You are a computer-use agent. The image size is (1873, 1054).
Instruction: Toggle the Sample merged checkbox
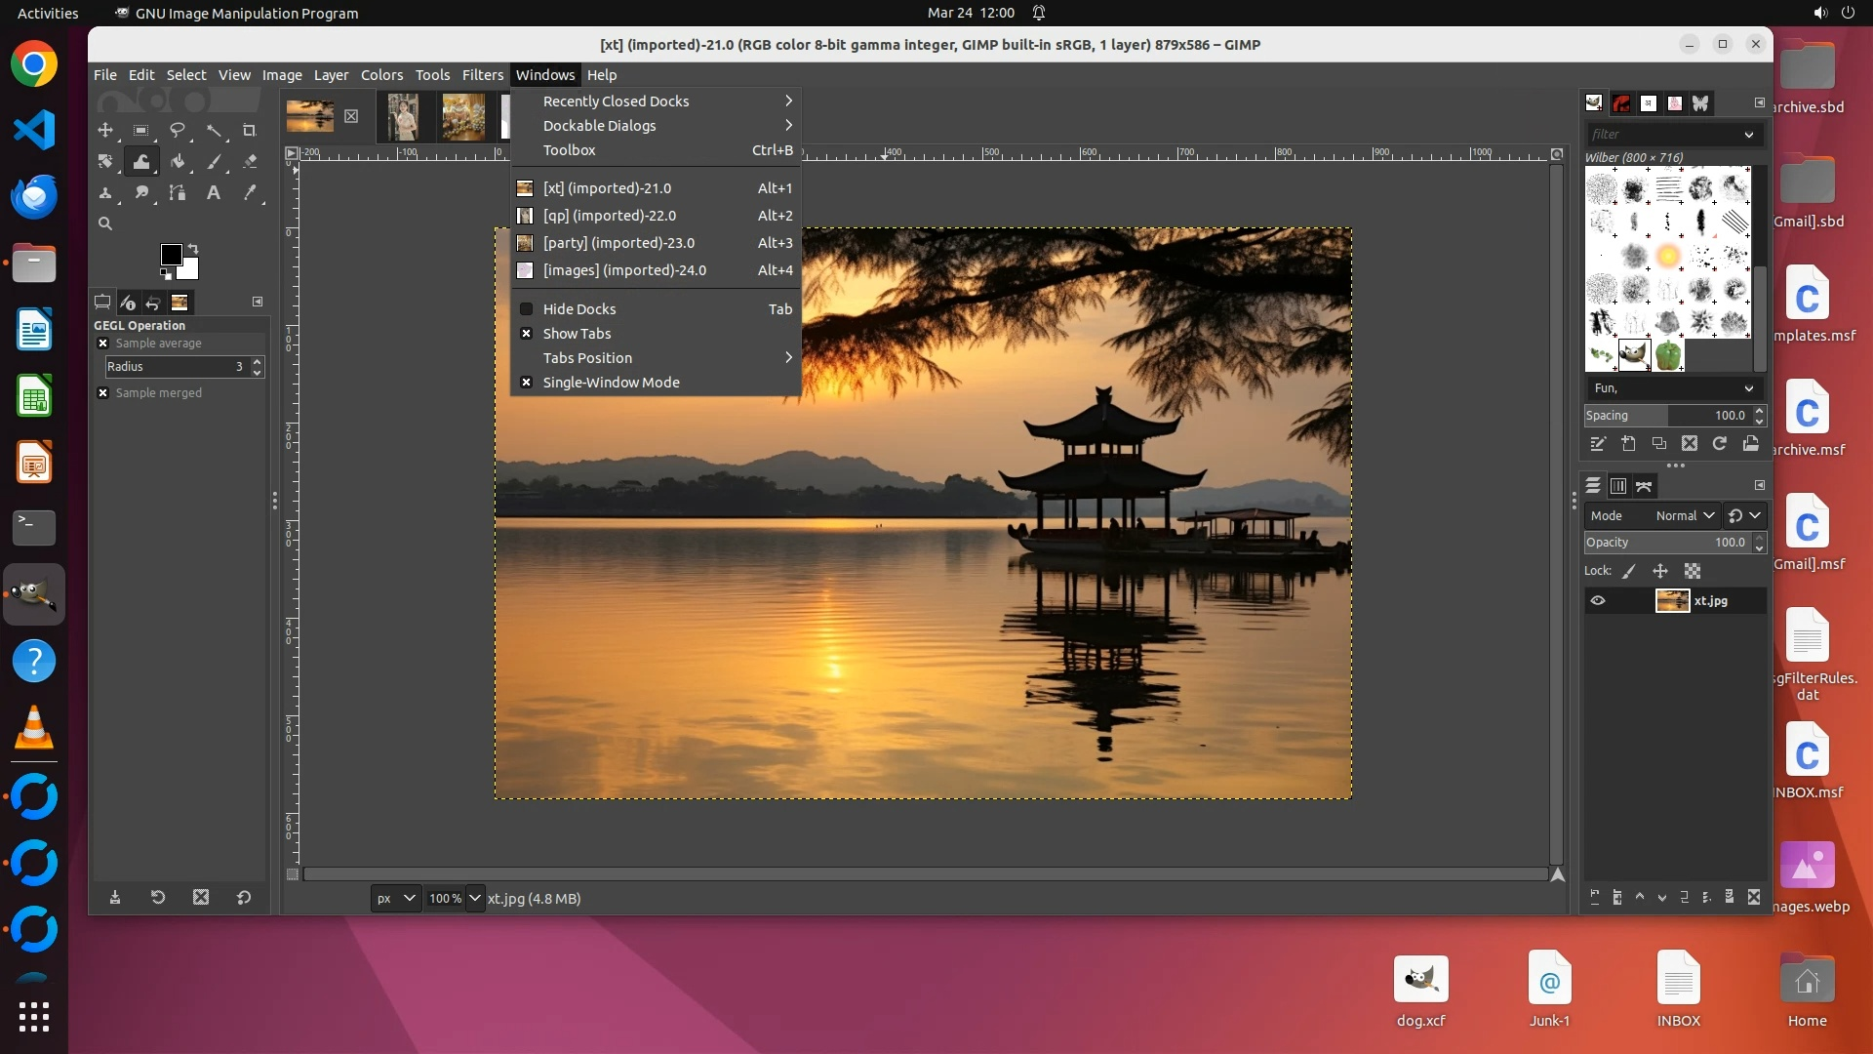pyautogui.click(x=103, y=392)
